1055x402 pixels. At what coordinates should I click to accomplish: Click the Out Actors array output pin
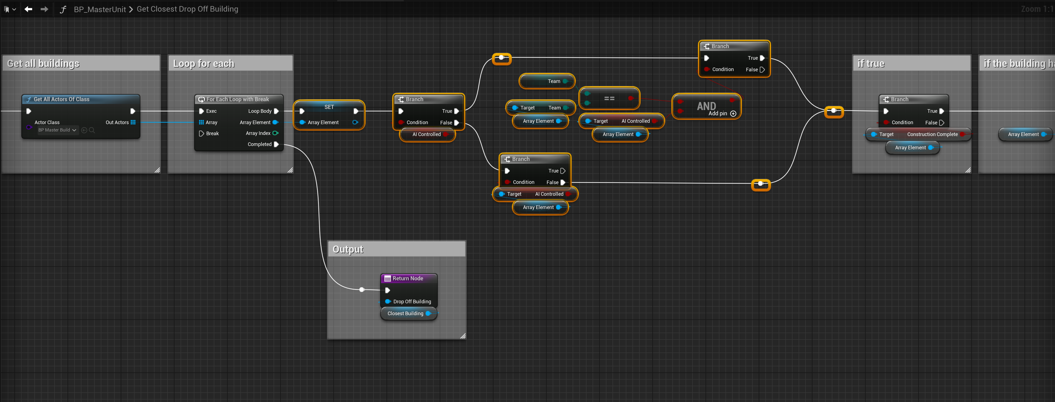(133, 122)
